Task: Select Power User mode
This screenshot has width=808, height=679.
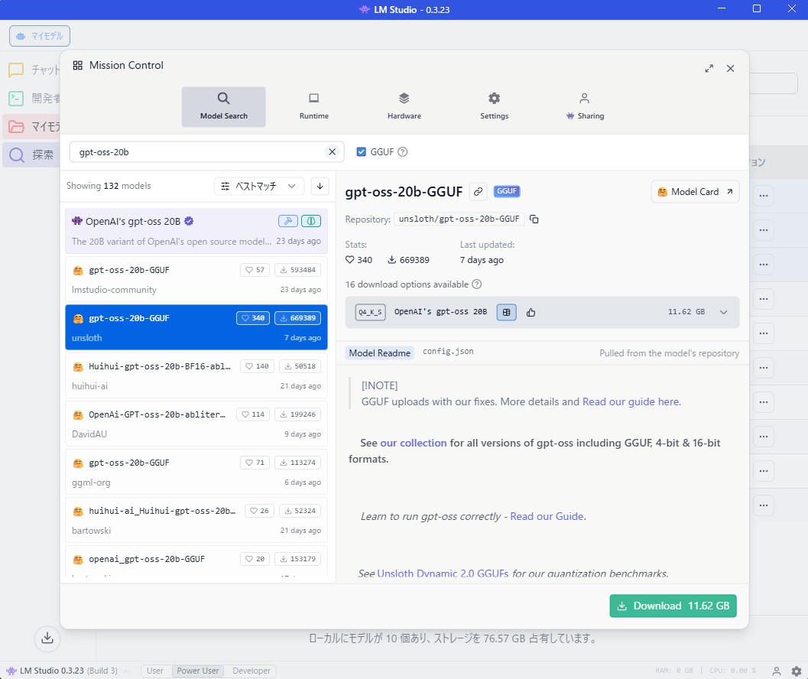Action: 198,671
